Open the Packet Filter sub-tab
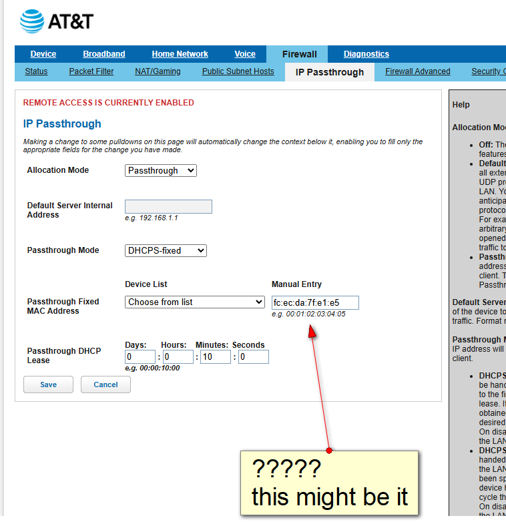 tap(91, 71)
